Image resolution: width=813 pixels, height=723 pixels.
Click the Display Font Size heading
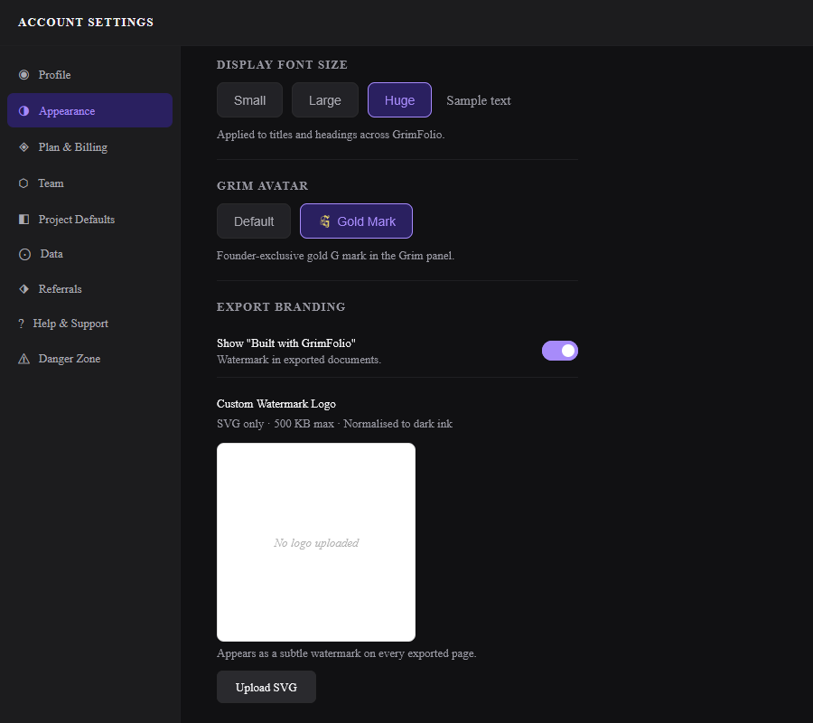point(282,65)
